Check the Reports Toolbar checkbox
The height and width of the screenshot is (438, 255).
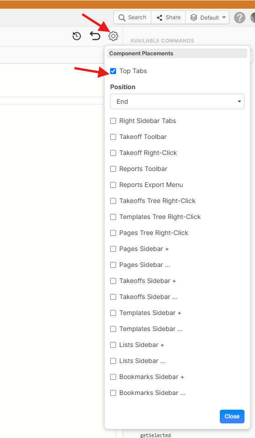click(113, 169)
